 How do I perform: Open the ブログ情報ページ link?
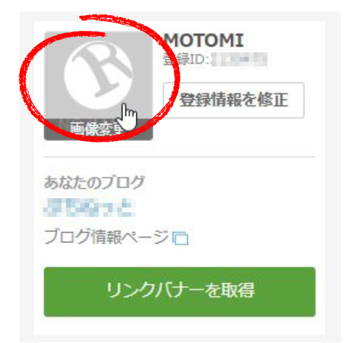coord(106,237)
